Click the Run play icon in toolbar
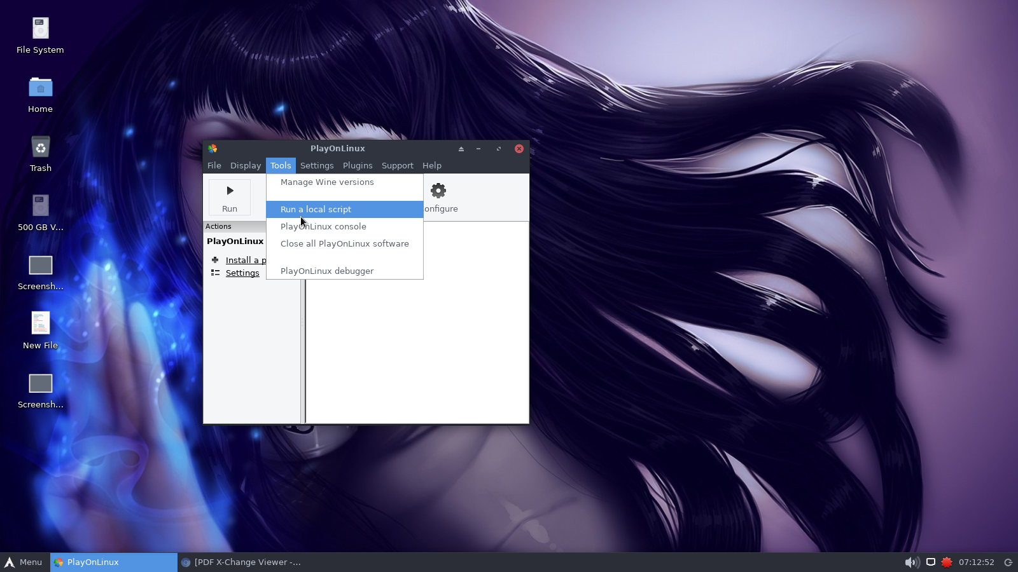The width and height of the screenshot is (1018, 572). (x=230, y=191)
